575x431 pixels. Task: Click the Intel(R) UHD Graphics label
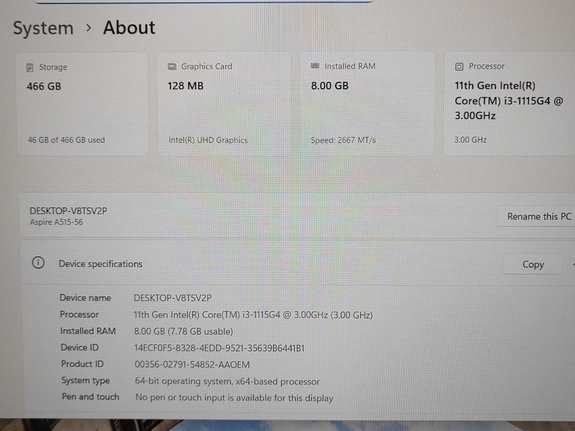pos(208,140)
